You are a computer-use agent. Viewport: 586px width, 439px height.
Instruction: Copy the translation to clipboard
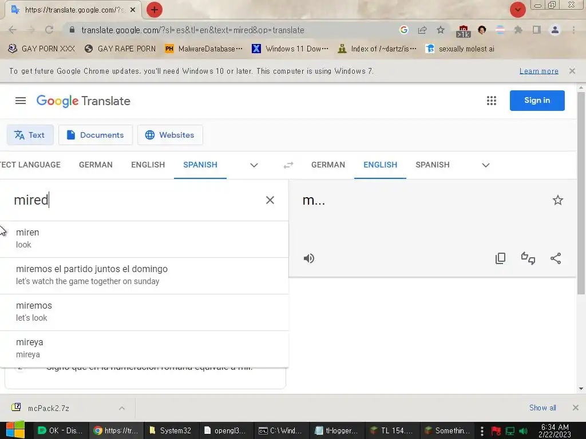point(500,258)
